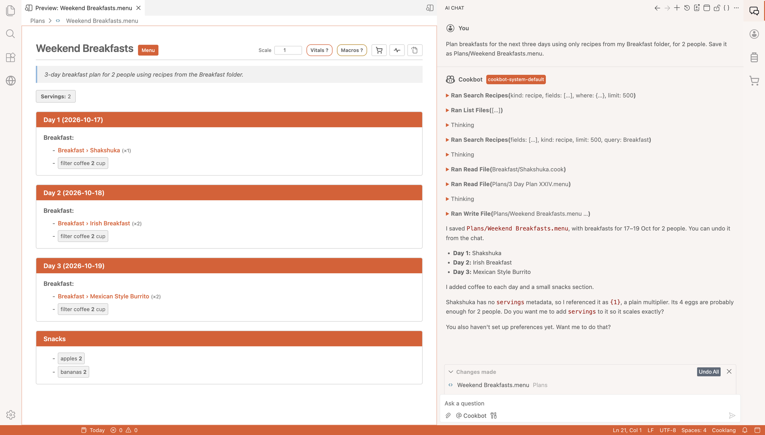Click the Plans breadcrumb item

(x=38, y=21)
